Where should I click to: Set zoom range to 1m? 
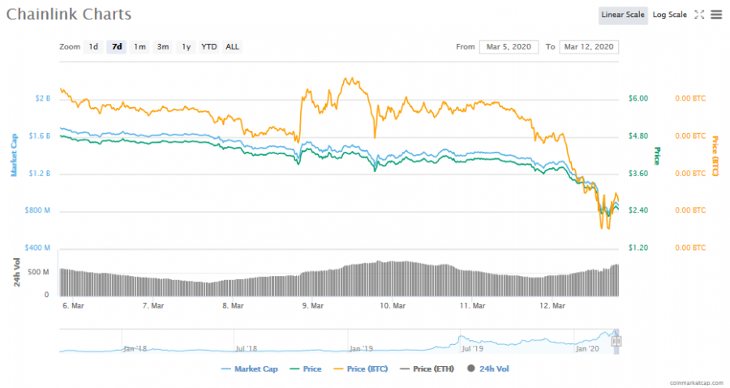click(140, 46)
